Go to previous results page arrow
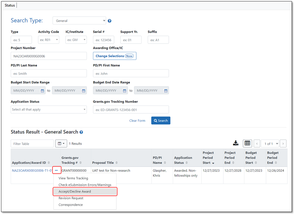 (257, 144)
